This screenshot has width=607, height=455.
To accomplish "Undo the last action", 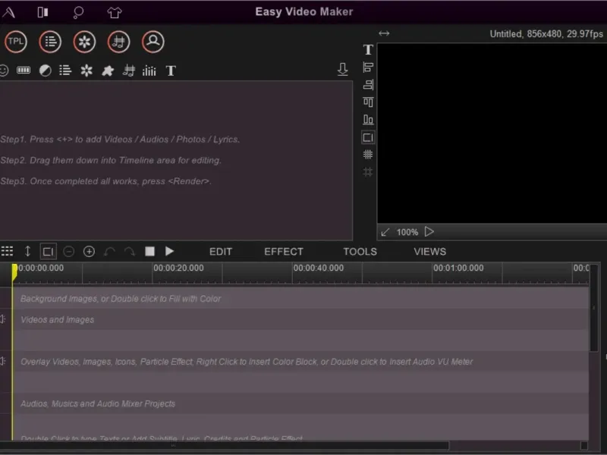I will (109, 252).
